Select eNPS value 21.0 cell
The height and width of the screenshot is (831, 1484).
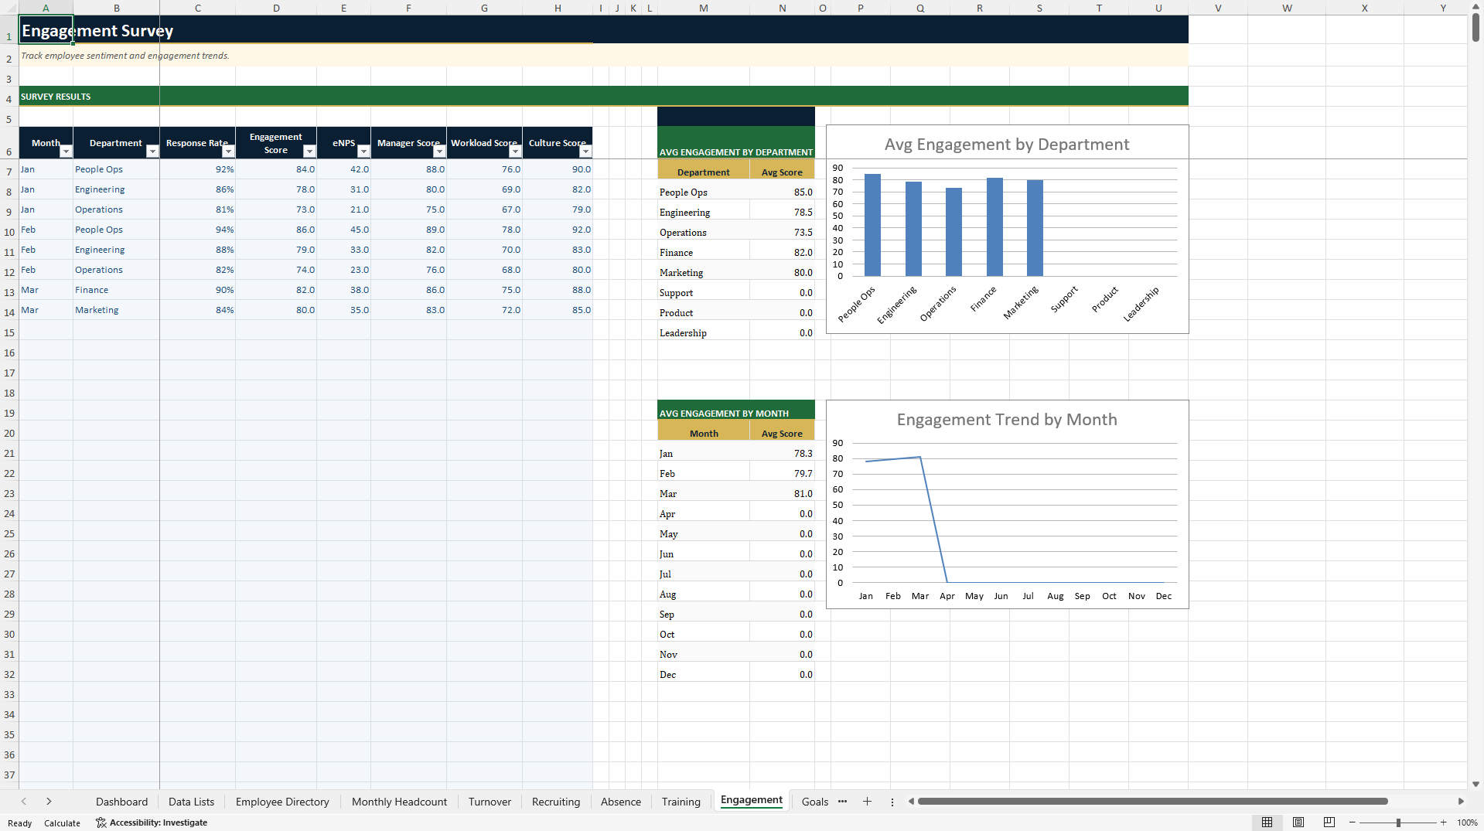[x=343, y=209]
